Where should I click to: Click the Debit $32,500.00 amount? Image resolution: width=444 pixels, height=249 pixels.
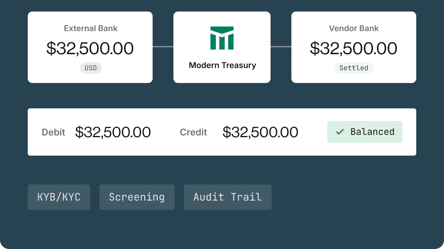113,132
